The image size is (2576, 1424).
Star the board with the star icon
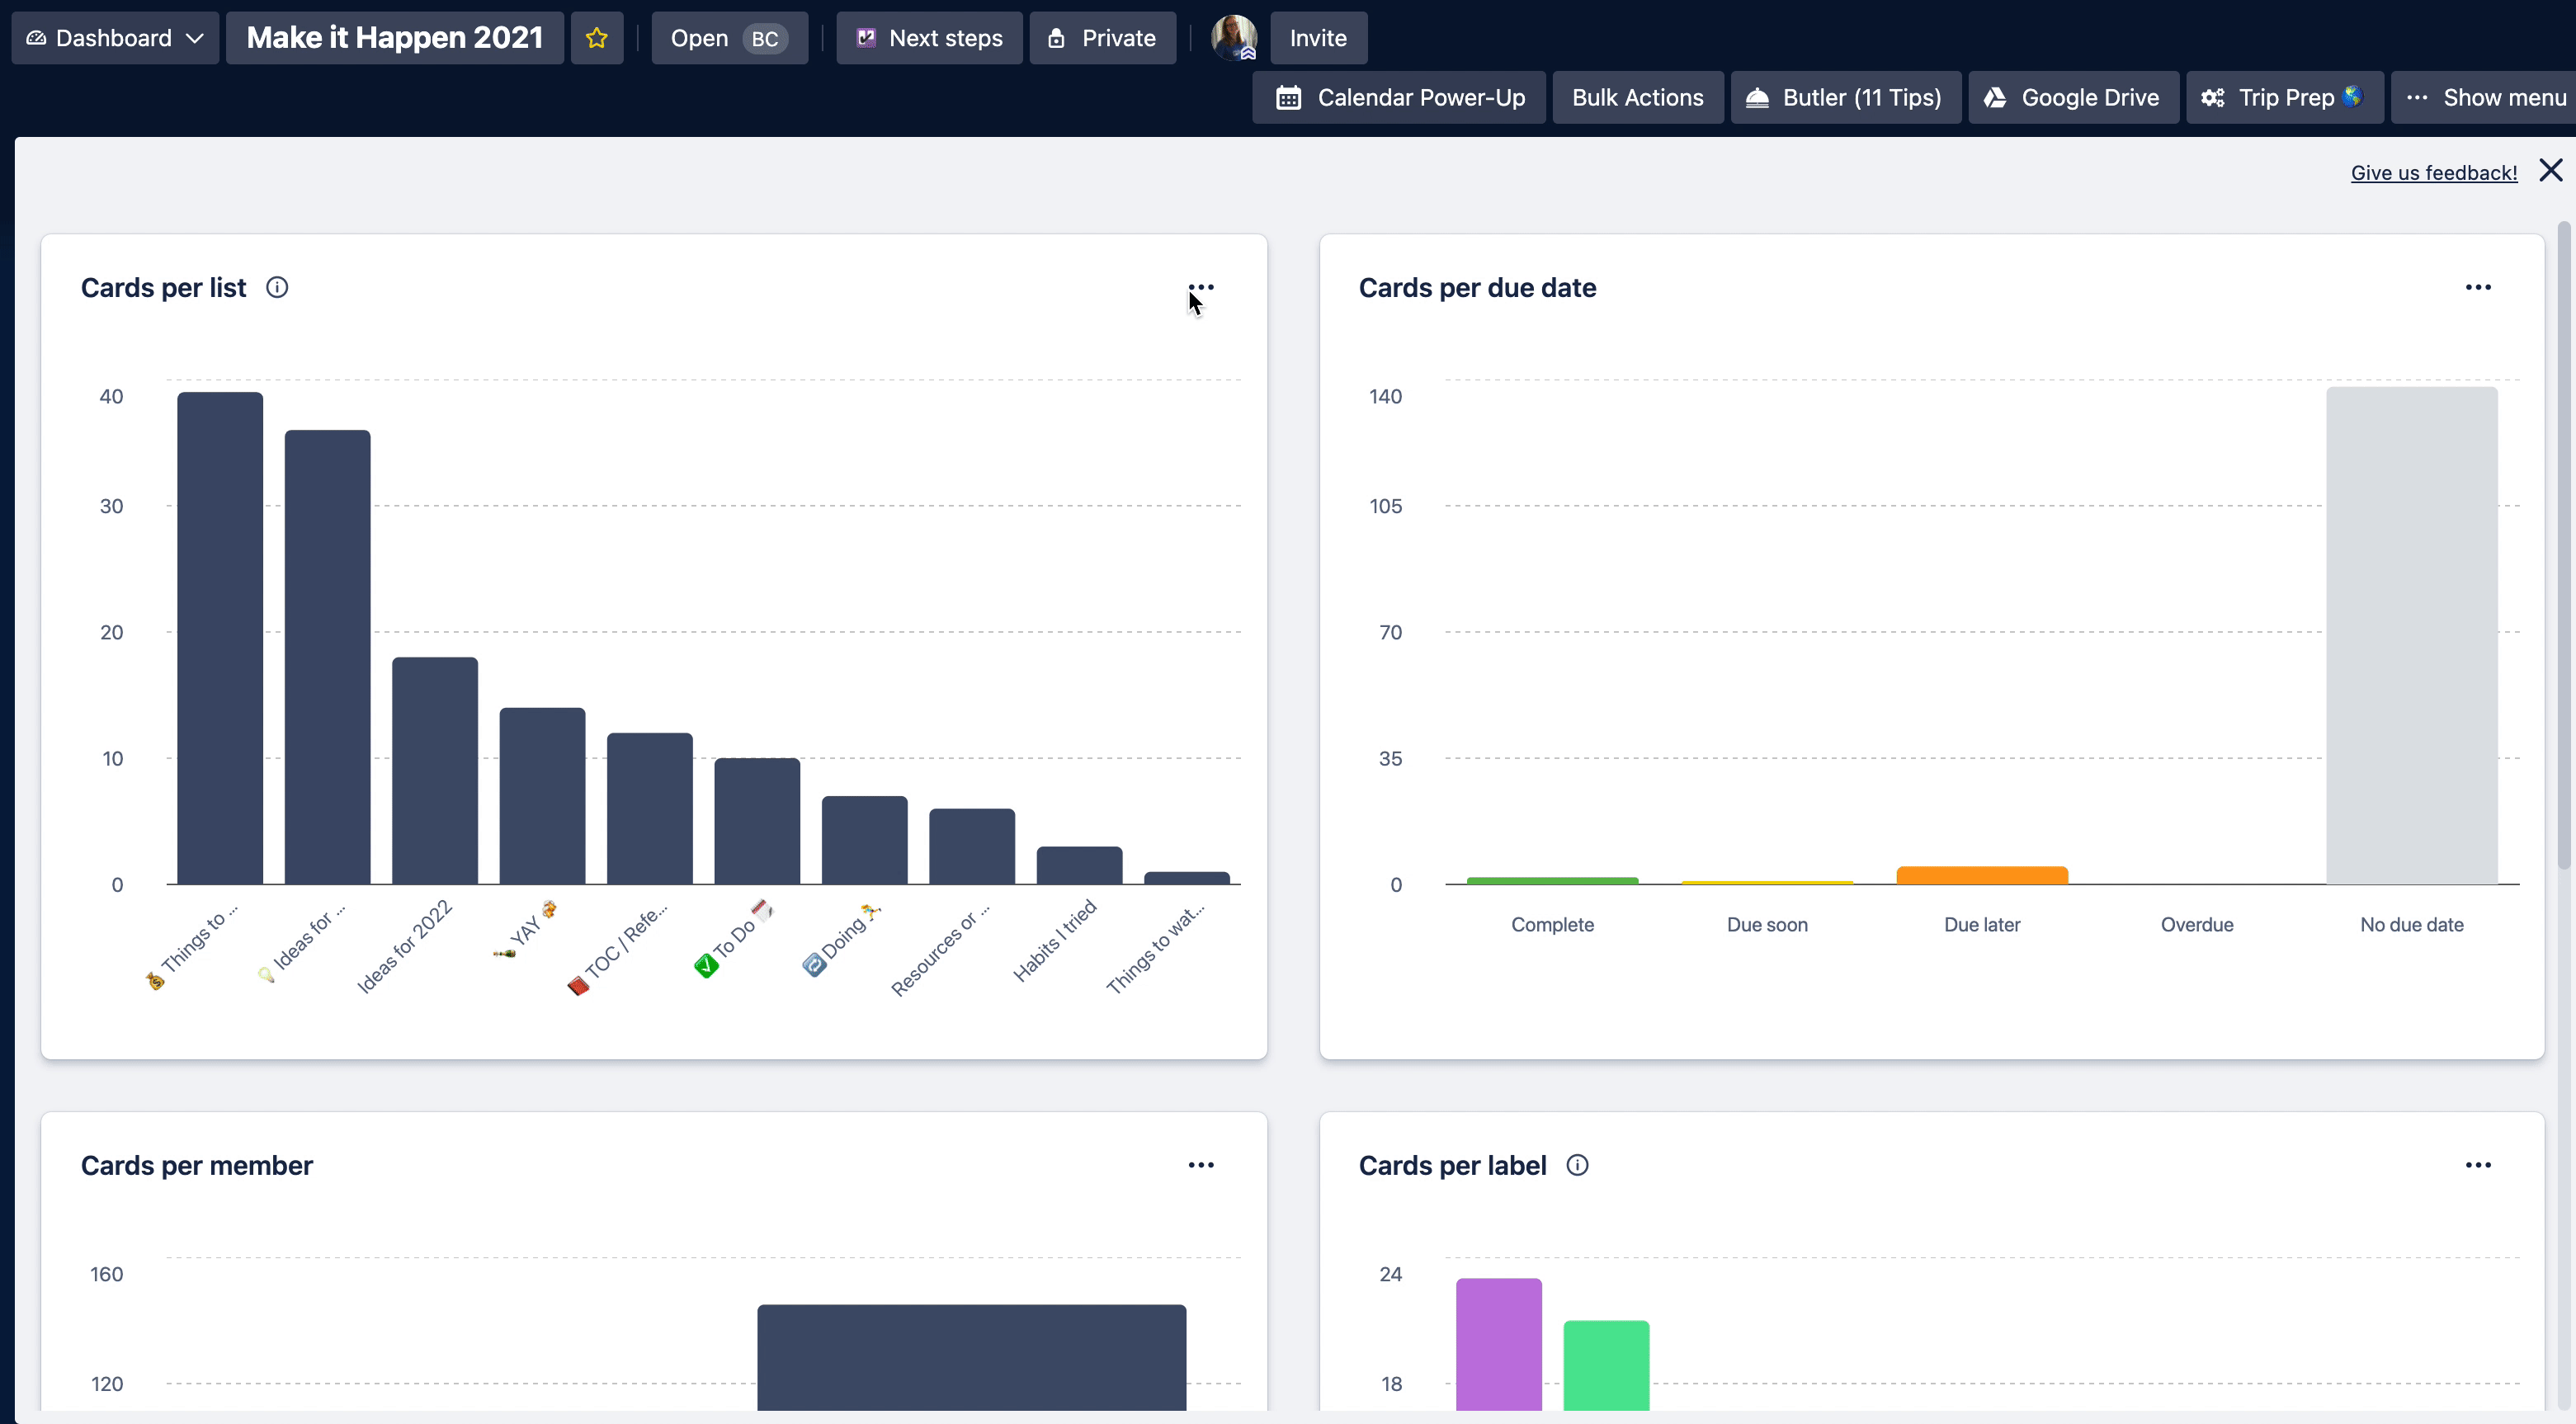tap(597, 38)
